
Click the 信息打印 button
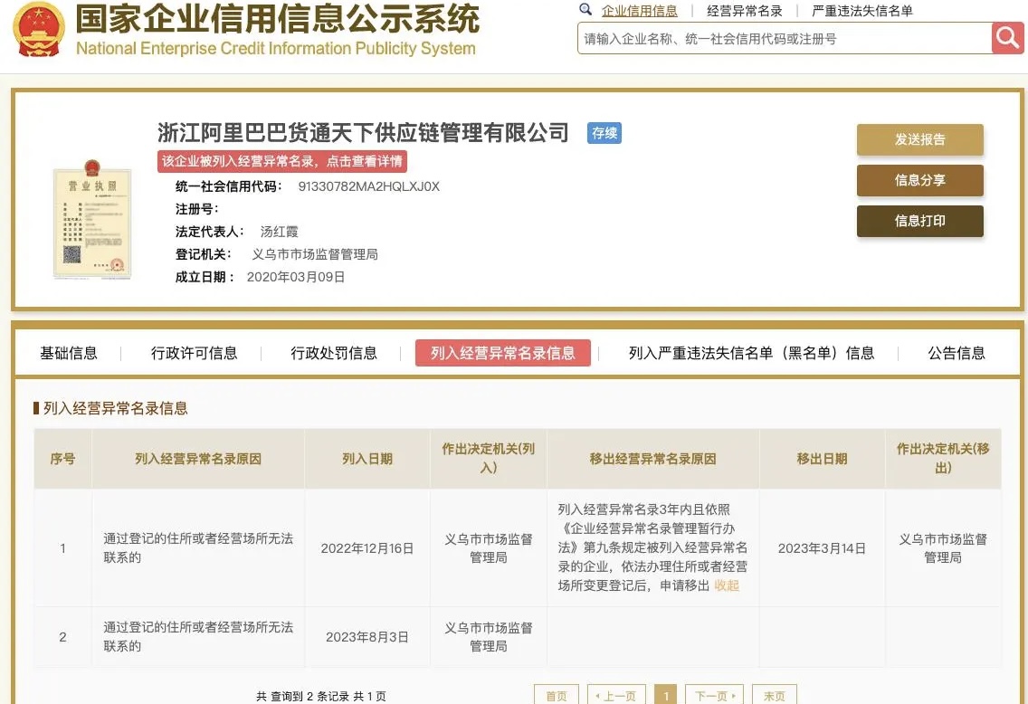pyautogui.click(x=919, y=221)
